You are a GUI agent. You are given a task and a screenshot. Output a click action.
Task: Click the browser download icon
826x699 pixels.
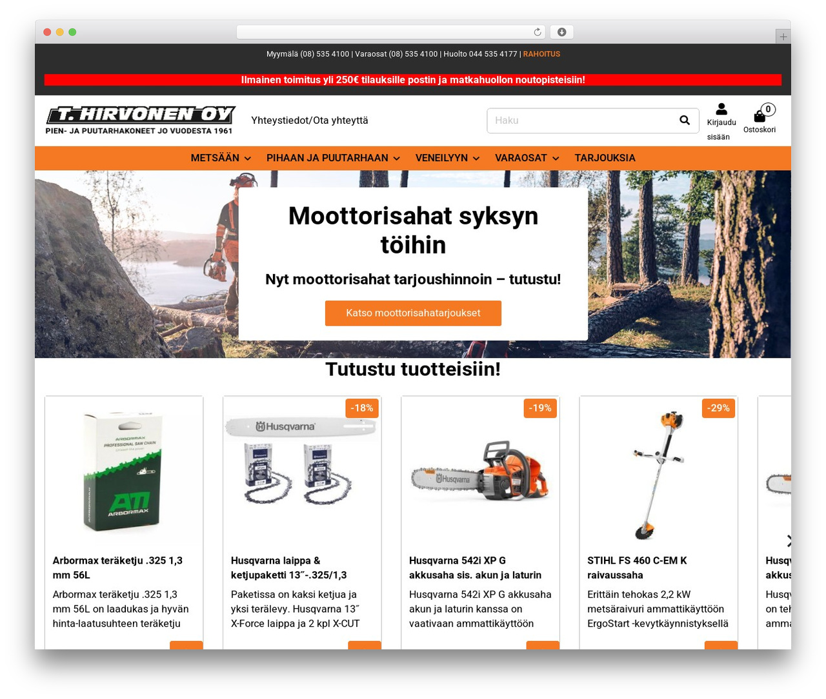[561, 32]
